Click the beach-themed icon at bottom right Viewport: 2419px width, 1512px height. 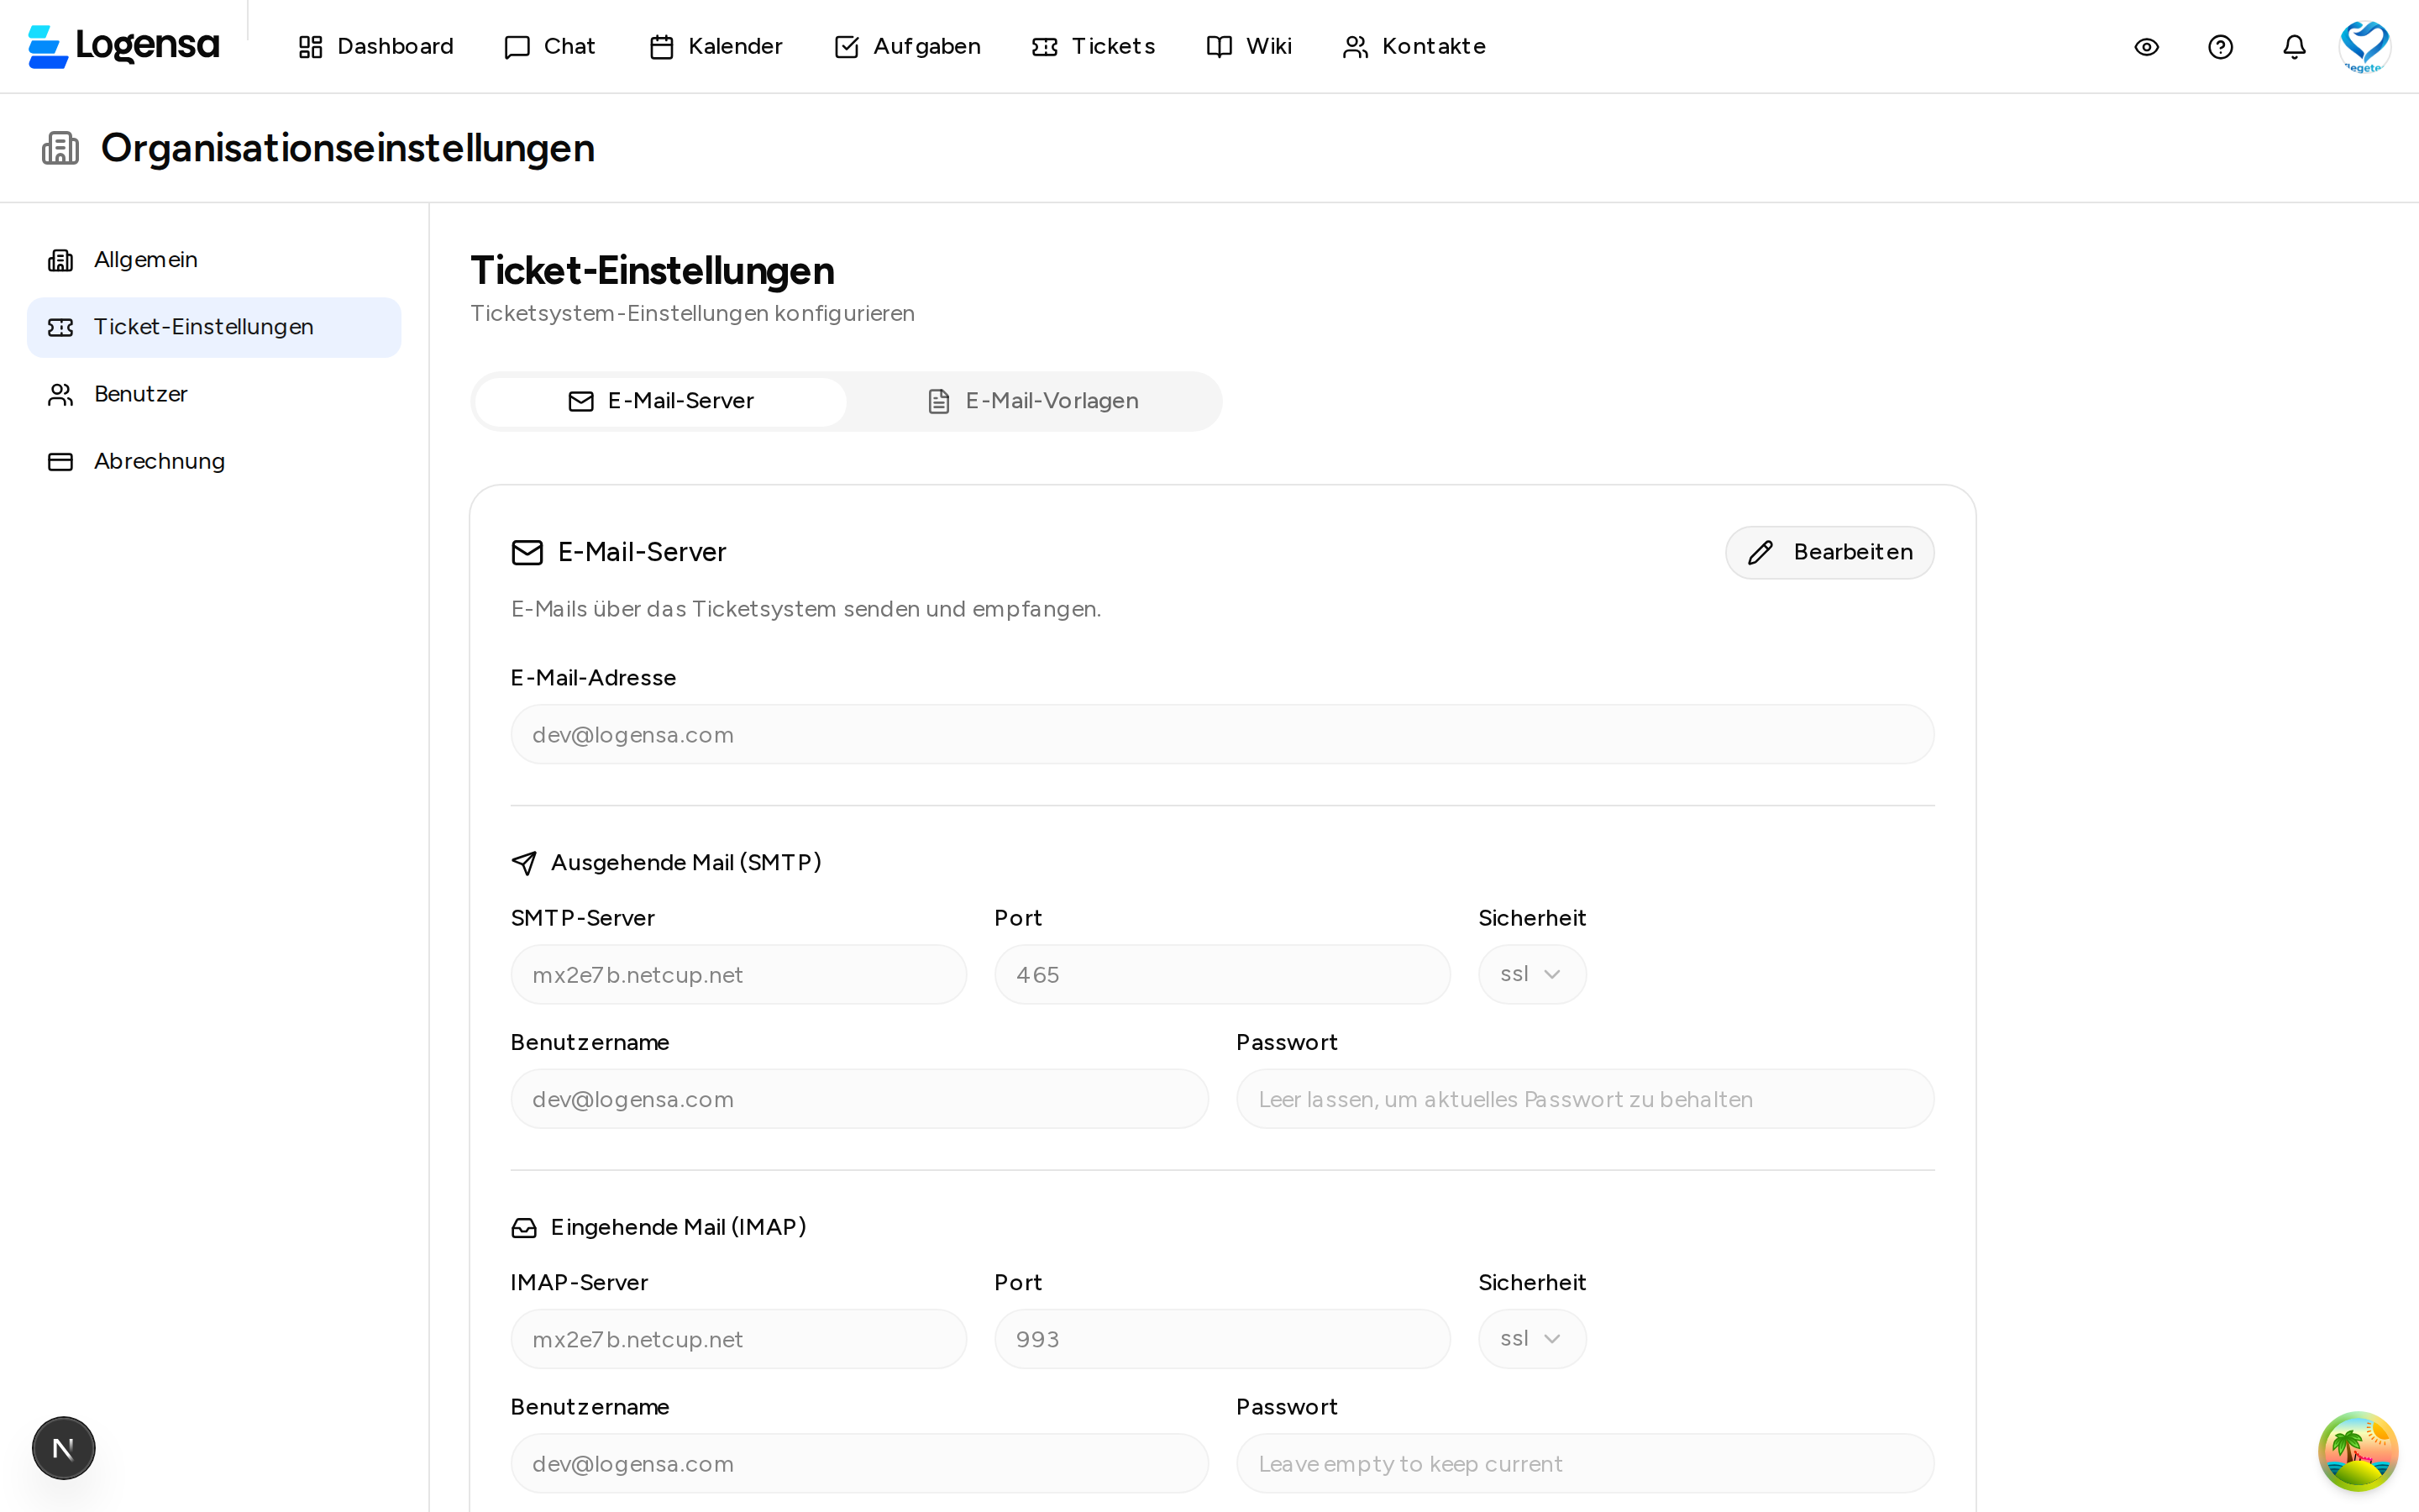[2356, 1451]
